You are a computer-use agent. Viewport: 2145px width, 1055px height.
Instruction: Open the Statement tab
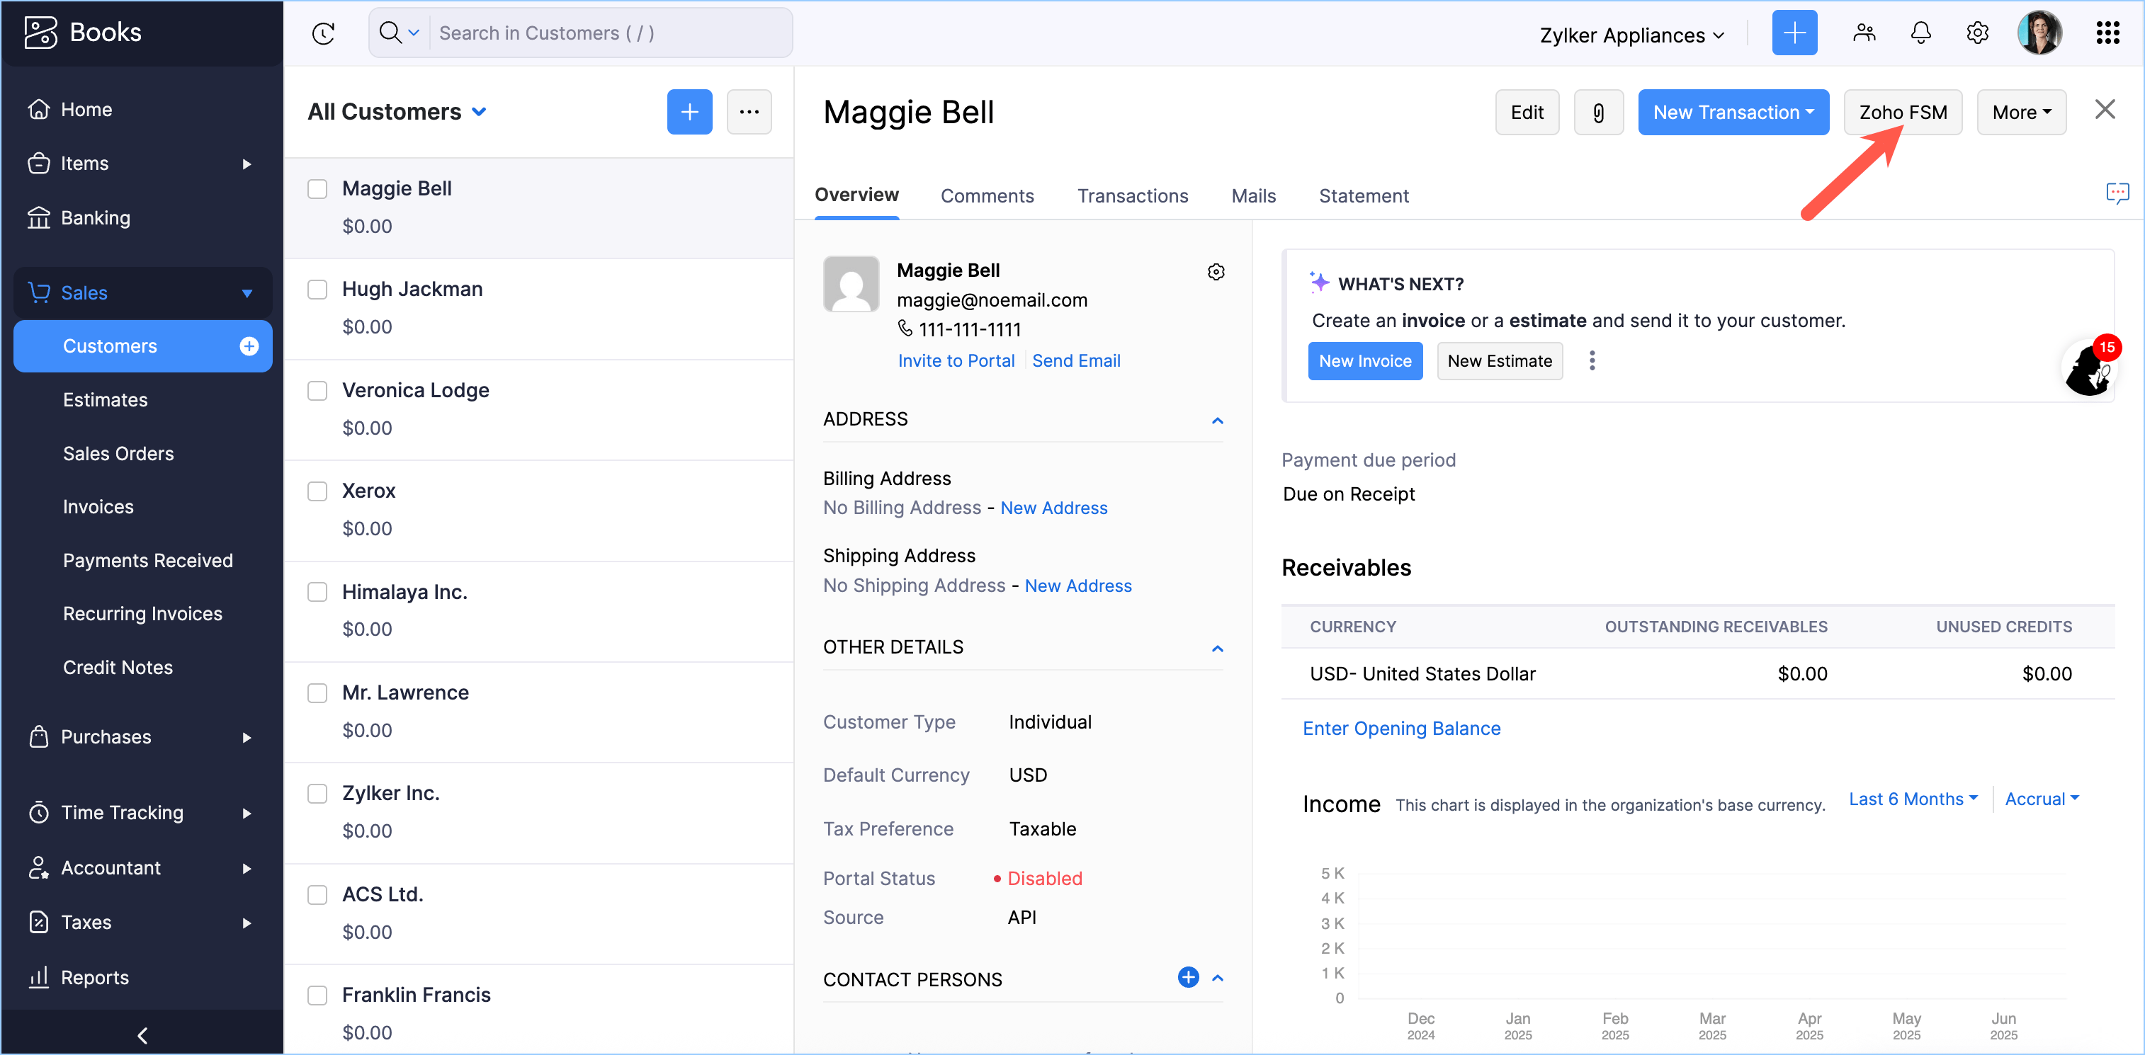[1363, 195]
